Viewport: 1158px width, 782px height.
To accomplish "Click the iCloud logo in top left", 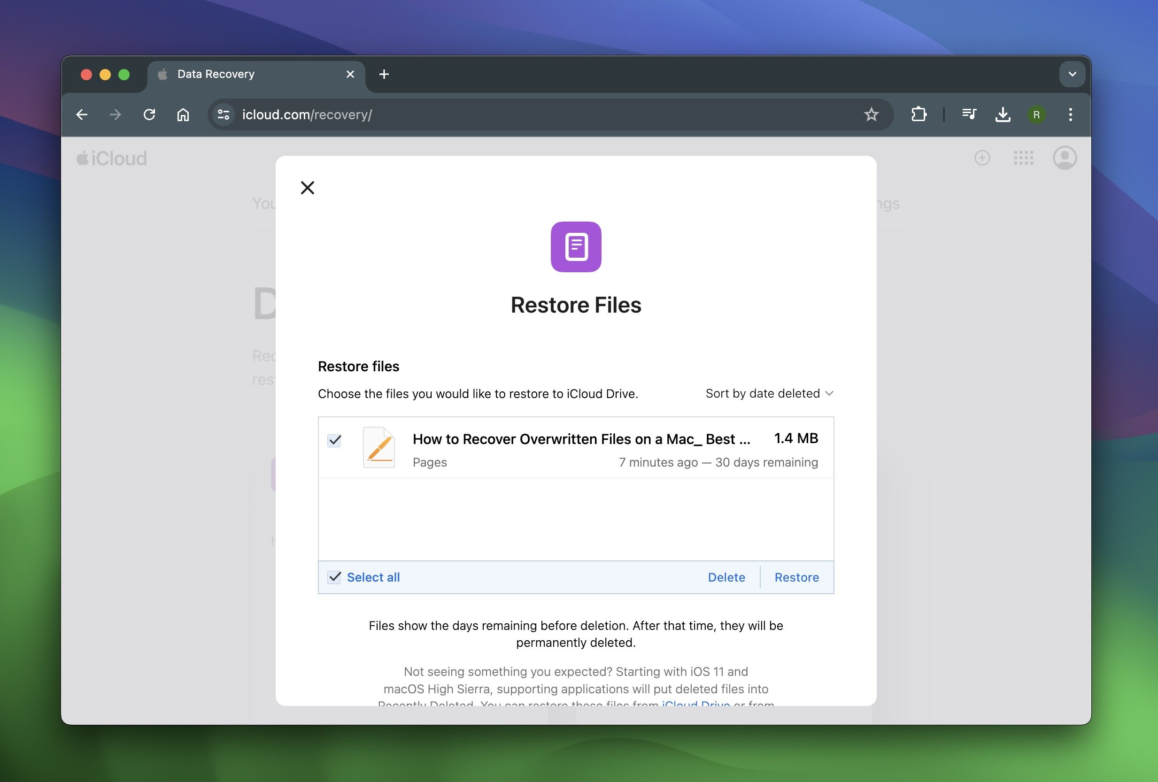I will click(x=111, y=157).
